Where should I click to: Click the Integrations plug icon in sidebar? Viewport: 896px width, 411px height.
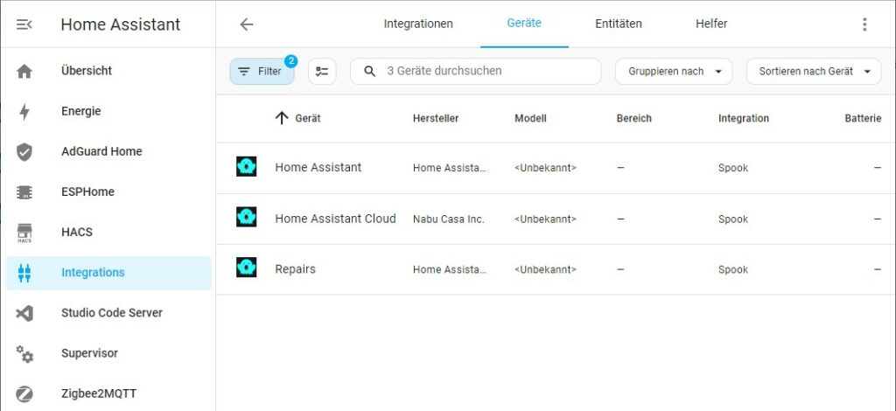(24, 273)
